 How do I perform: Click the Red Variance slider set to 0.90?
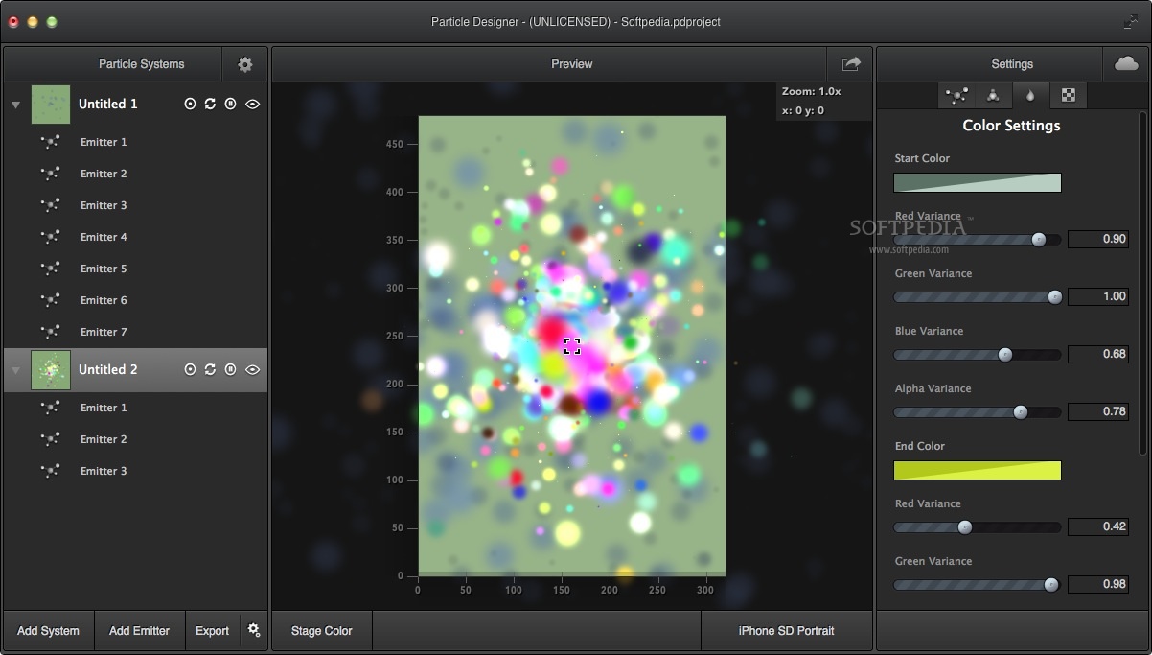point(978,240)
